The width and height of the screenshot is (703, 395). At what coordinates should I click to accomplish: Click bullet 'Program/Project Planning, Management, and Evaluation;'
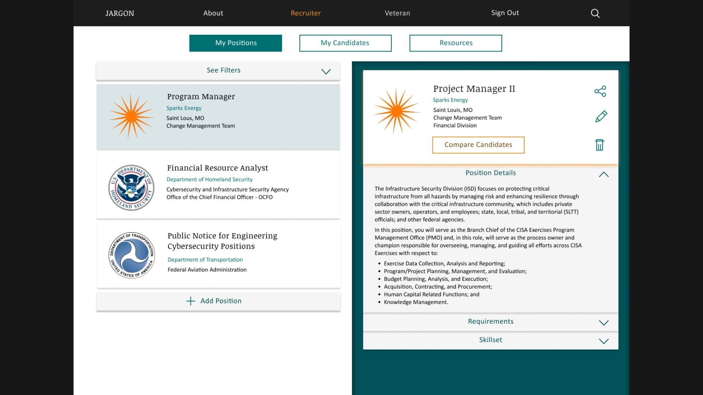(x=455, y=271)
